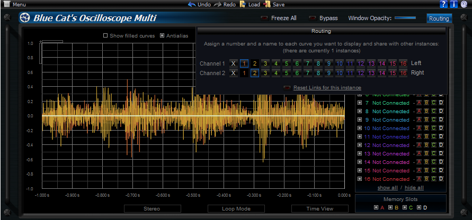Click the hide all link
Image resolution: width=472 pixels, height=220 pixels.
[x=414, y=188]
